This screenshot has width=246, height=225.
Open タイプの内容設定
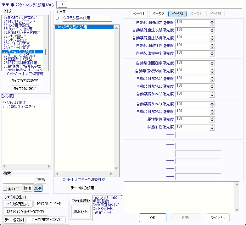coord(25,81)
